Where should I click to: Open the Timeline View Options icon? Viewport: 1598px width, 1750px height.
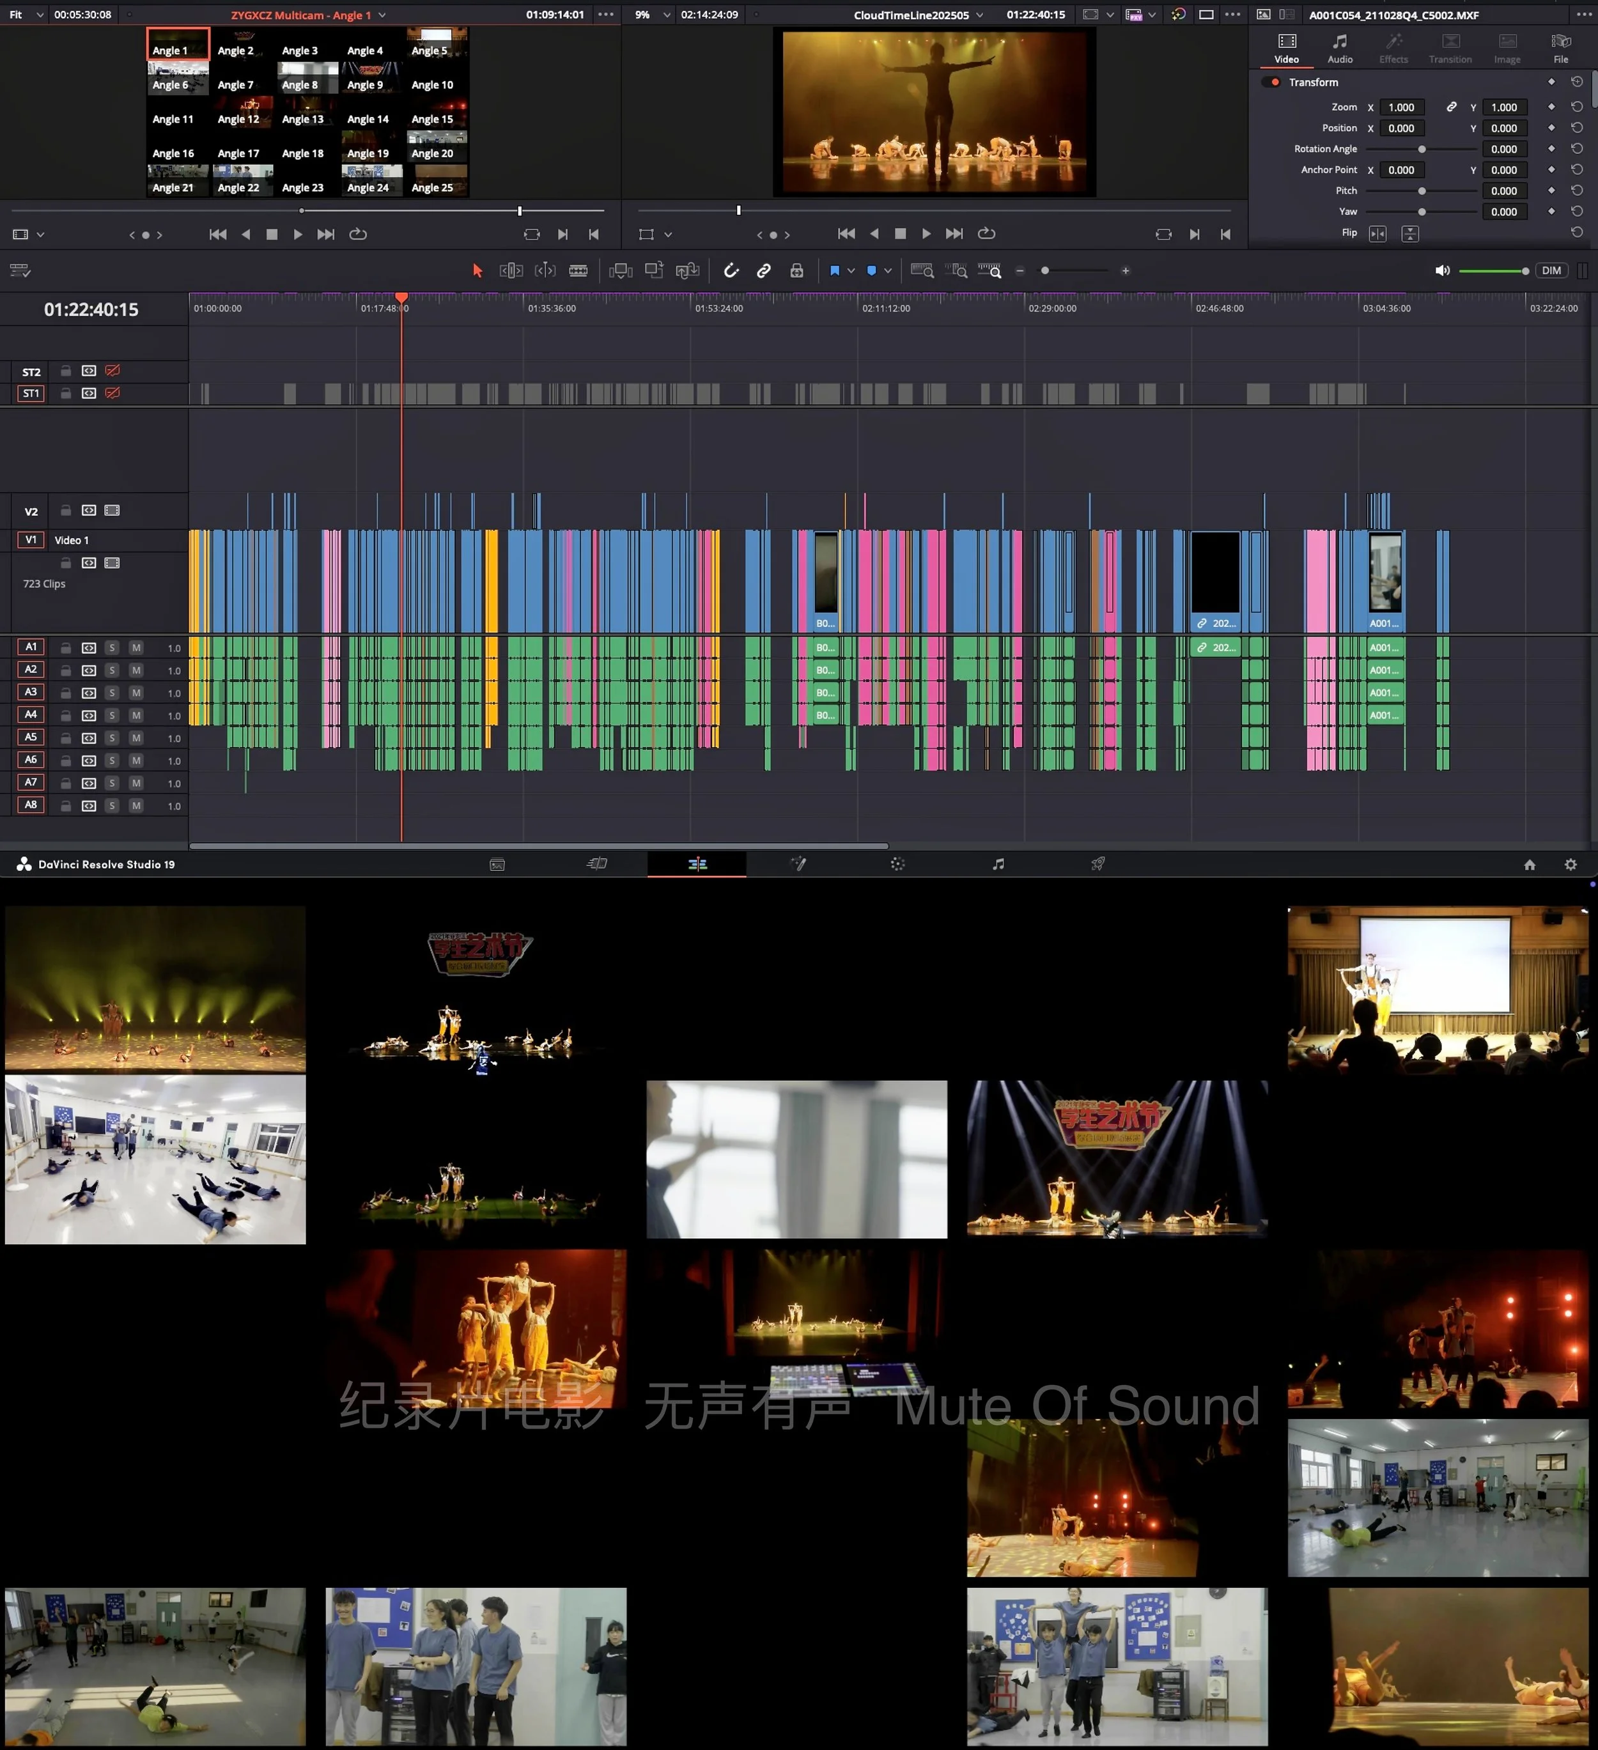pos(20,271)
